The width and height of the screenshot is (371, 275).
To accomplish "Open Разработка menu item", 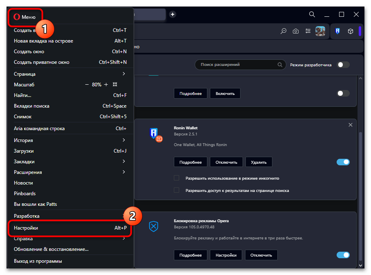I will pos(70,216).
